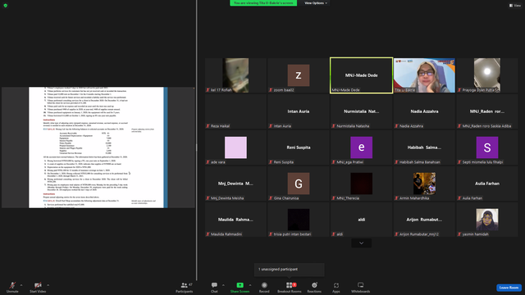This screenshot has height=295, width=525.
Task: Open Whiteboards
Action: [x=361, y=287]
